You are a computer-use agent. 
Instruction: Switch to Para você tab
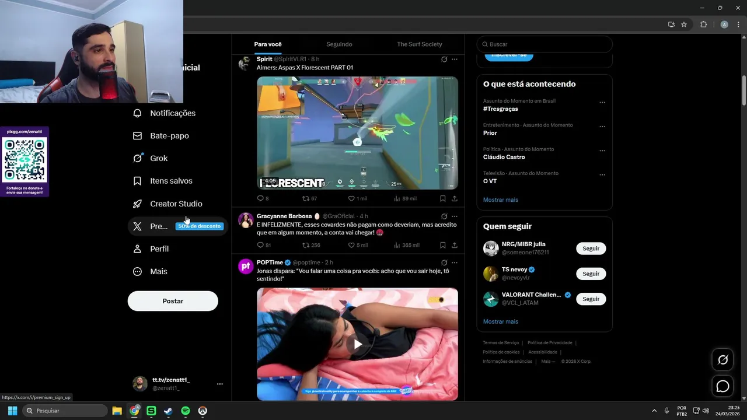[x=268, y=44]
